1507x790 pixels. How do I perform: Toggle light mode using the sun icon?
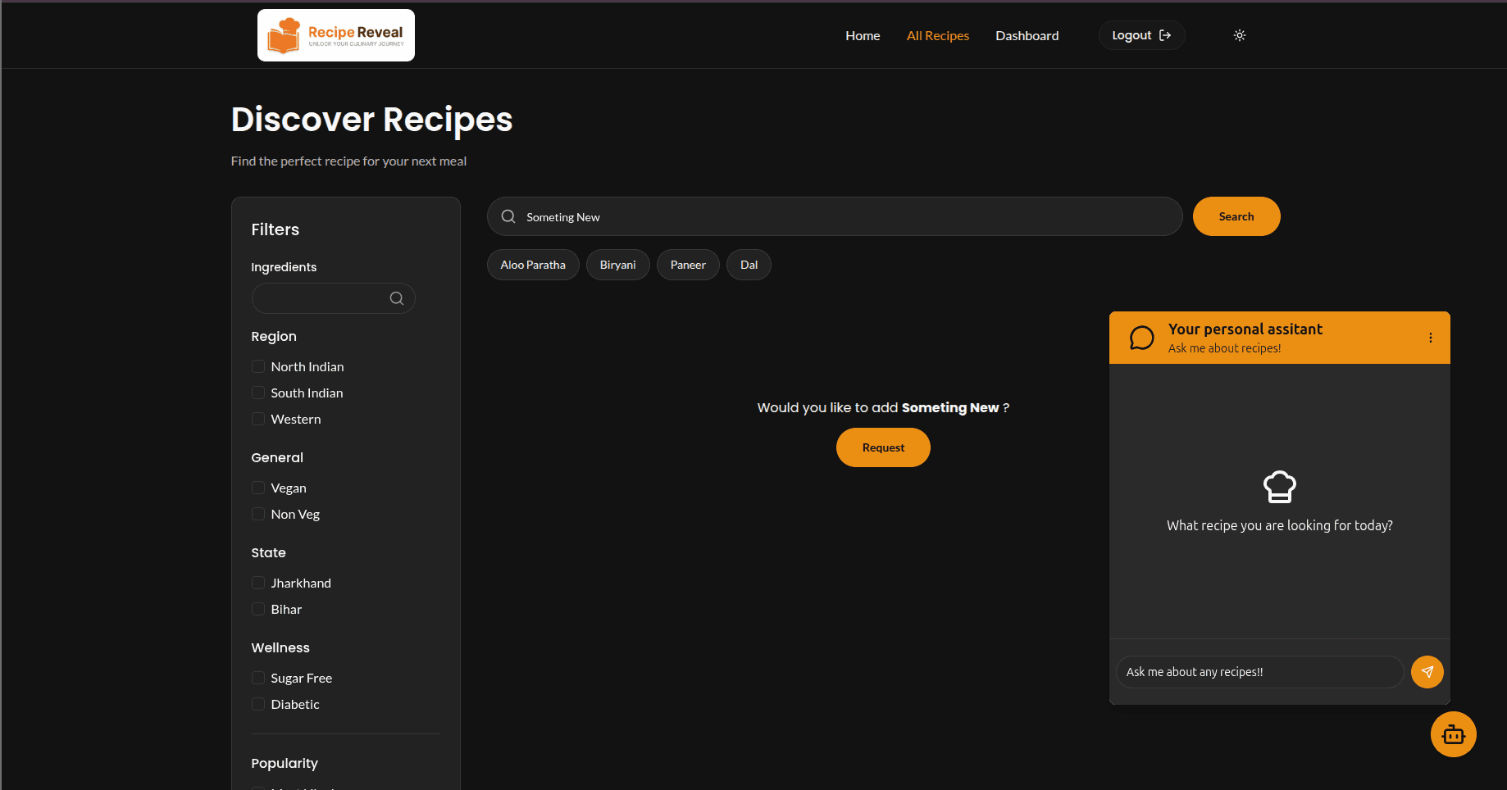coord(1239,35)
